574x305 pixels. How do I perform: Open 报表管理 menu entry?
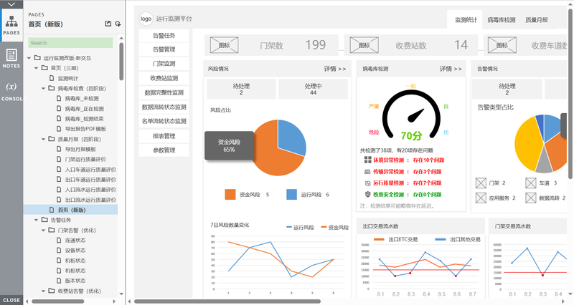pyautogui.click(x=164, y=136)
